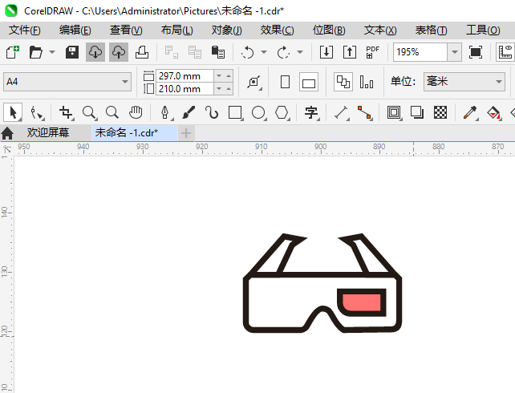
Task: Select the Transparency checkerboard tool
Action: [x=440, y=112]
